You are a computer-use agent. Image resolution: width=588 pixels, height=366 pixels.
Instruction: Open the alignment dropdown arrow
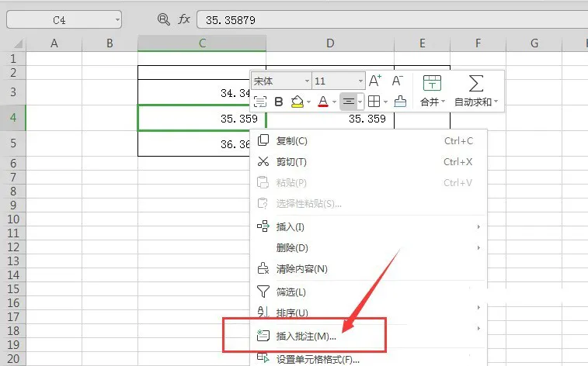360,102
